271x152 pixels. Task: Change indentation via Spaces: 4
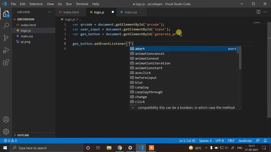pos(205,141)
